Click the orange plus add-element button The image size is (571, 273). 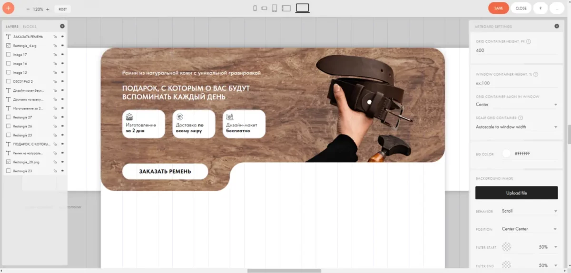pos(8,8)
